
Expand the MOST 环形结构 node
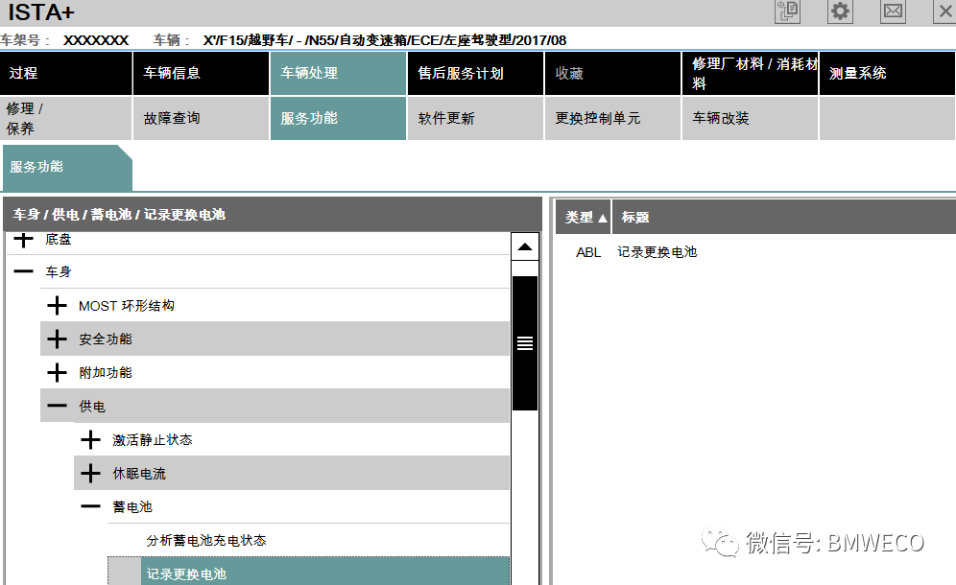pos(57,305)
